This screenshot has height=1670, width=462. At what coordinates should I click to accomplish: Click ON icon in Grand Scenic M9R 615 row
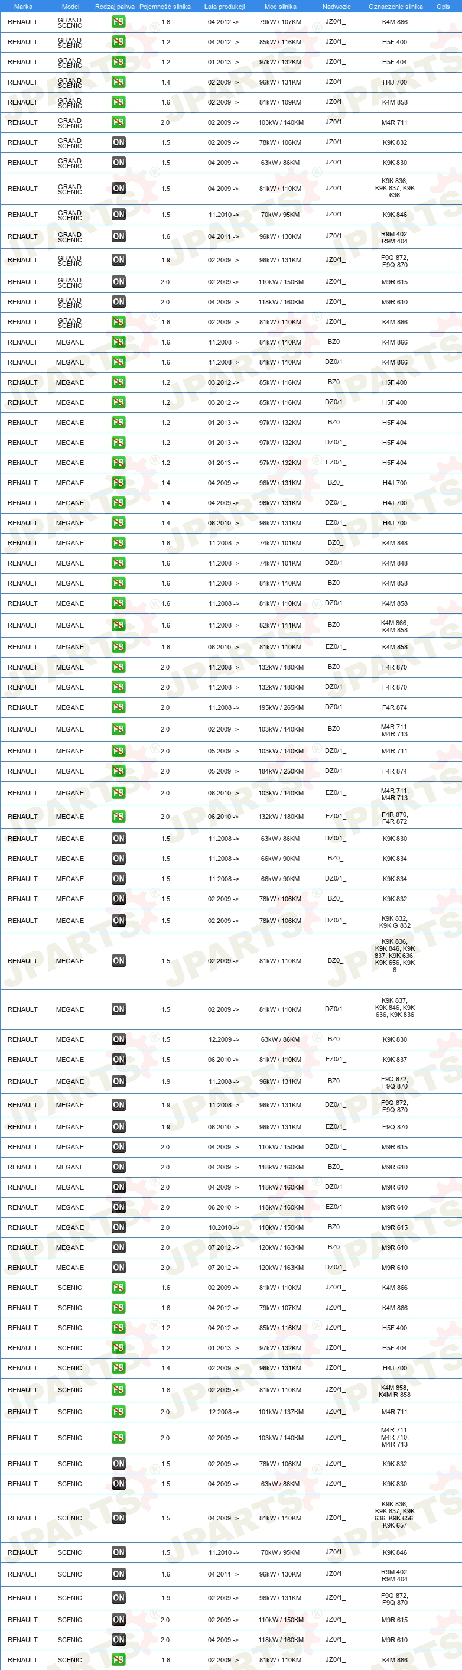coord(119,282)
